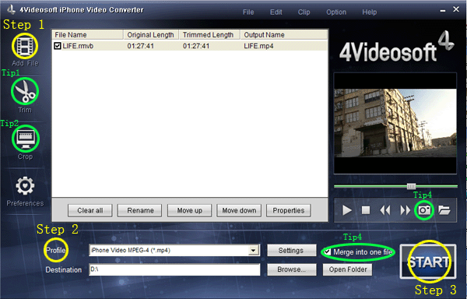Viewport: 467px width, 299px height.
Task: Rewind the preview video
Action: [x=385, y=210]
